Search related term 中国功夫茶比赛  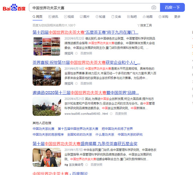click(x=43, y=129)
